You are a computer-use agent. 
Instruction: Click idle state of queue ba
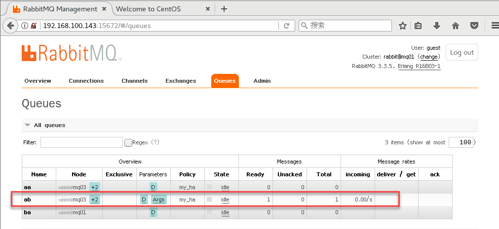(x=225, y=212)
